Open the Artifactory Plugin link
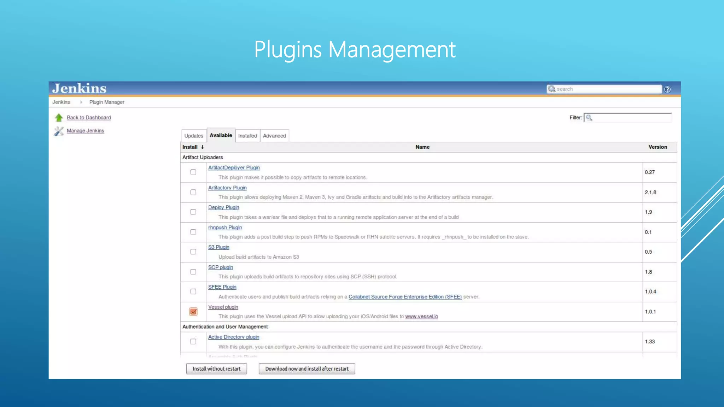The height and width of the screenshot is (407, 724). click(x=227, y=188)
